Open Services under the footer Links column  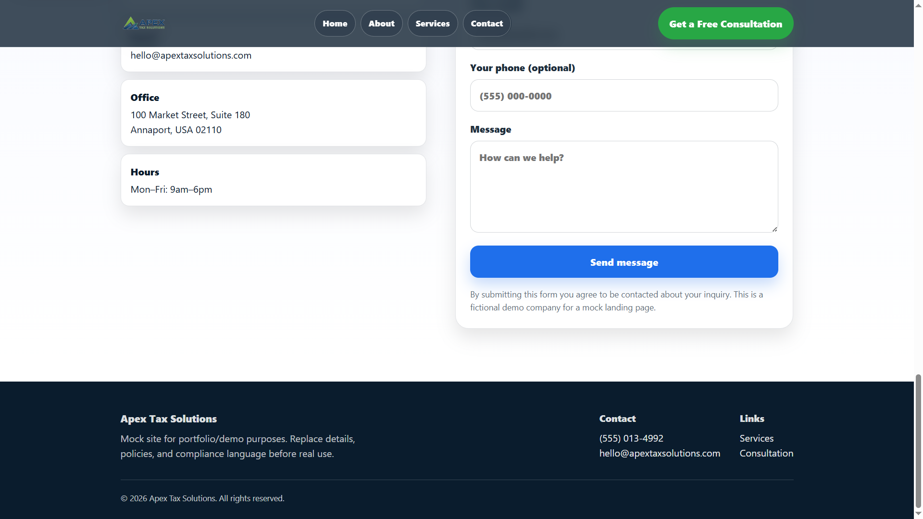click(x=756, y=438)
